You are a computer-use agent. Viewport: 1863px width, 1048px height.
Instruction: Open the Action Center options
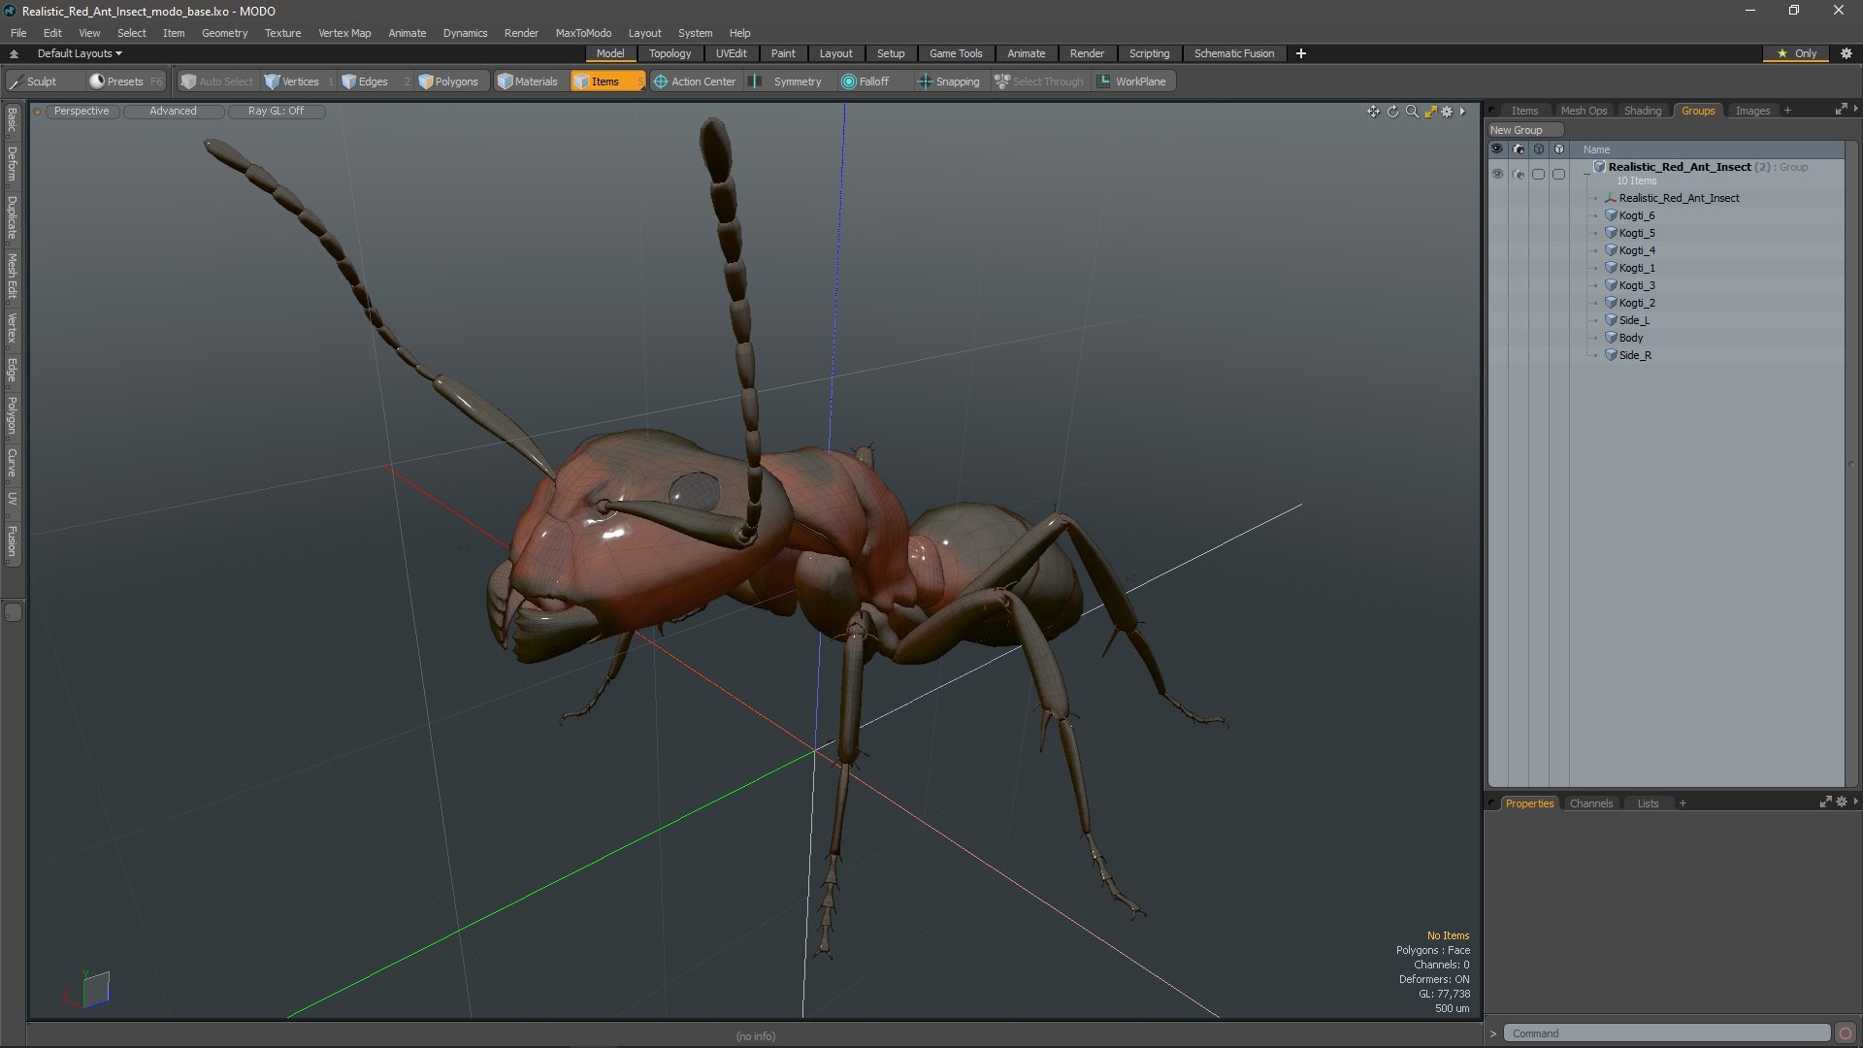[x=695, y=82]
